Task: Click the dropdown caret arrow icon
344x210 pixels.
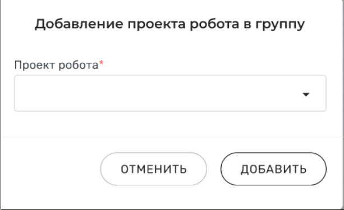Action: pos(306,95)
